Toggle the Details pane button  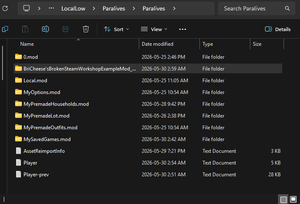278,29
